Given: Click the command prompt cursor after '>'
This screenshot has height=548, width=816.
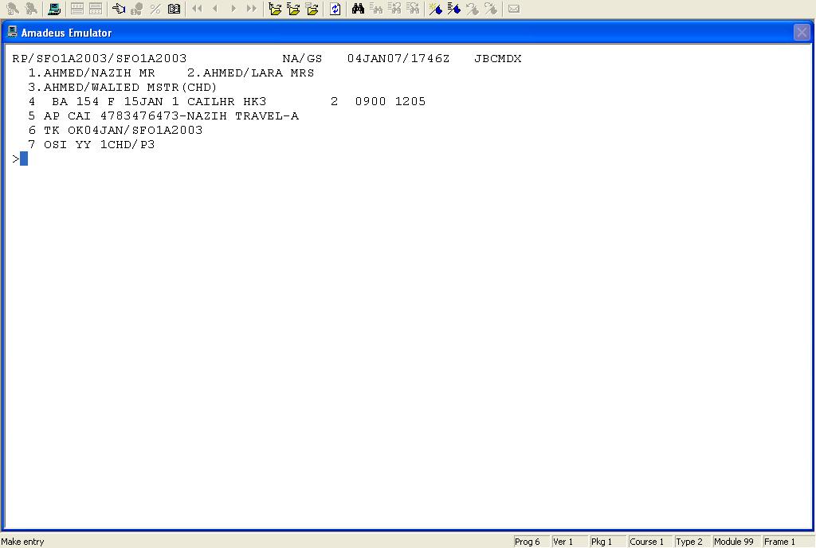Looking at the screenshot, I should (x=24, y=159).
